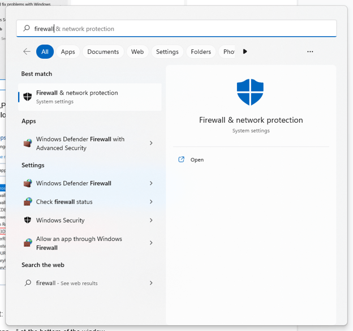Click the Open external-link icon
The width and height of the screenshot is (353, 331).
(x=181, y=160)
